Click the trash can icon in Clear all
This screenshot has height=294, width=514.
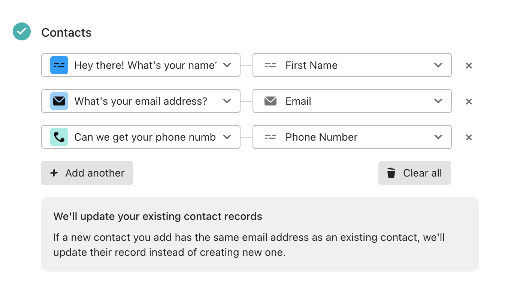(x=391, y=173)
